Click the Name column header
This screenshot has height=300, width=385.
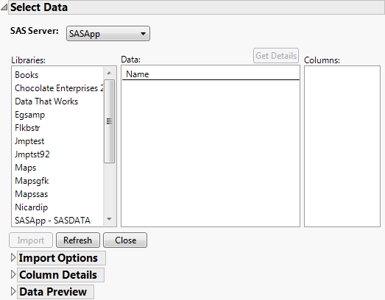click(x=138, y=74)
